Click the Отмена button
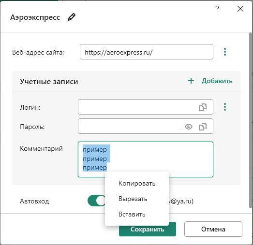This screenshot has height=245, width=253. [213, 229]
